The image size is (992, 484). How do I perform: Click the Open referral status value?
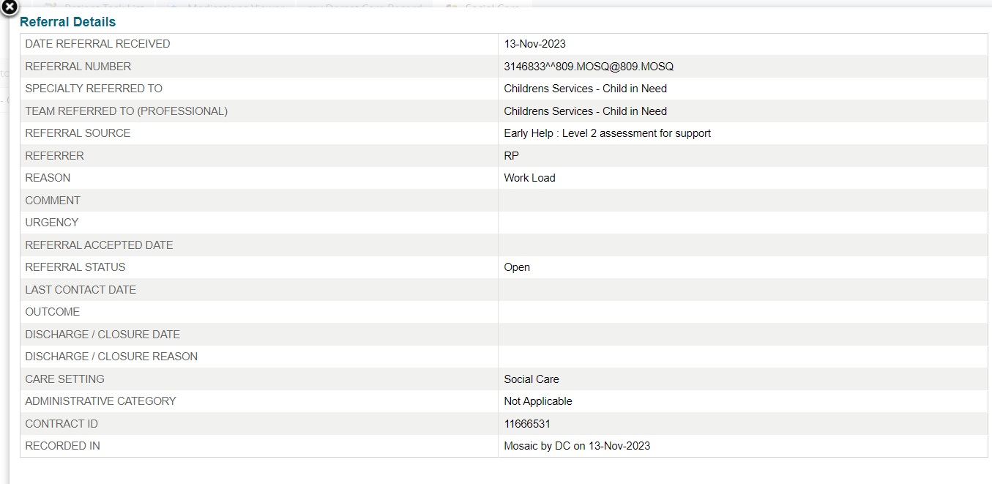point(517,267)
